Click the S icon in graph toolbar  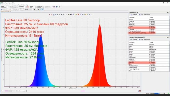point(81,14)
